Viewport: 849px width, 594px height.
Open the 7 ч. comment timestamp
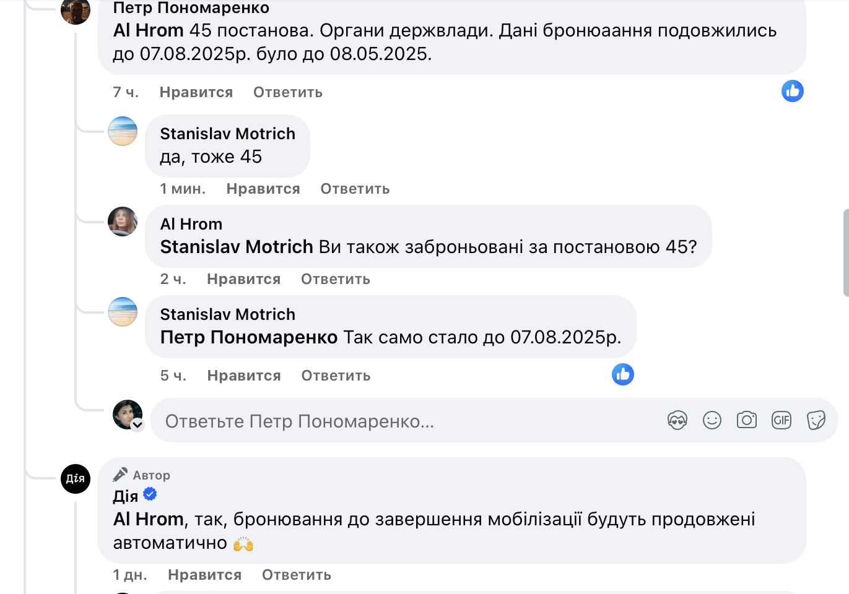pos(126,92)
